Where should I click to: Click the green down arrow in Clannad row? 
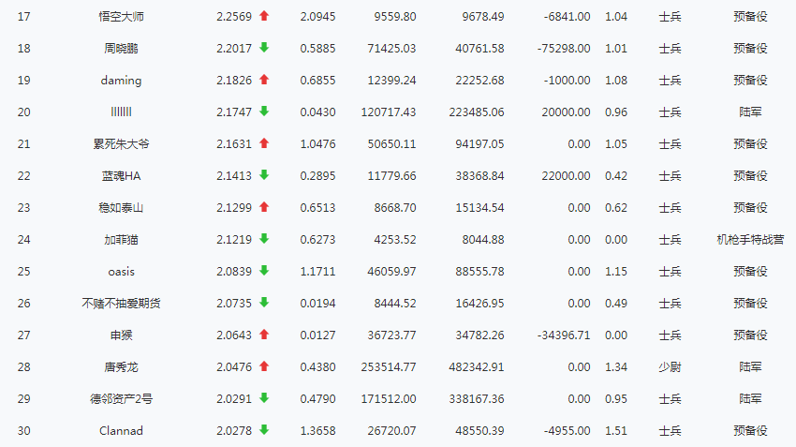pyautogui.click(x=264, y=430)
